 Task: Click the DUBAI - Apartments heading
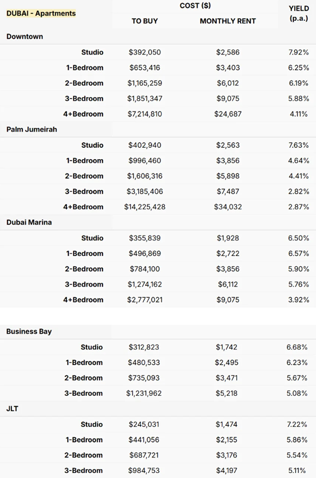point(41,13)
